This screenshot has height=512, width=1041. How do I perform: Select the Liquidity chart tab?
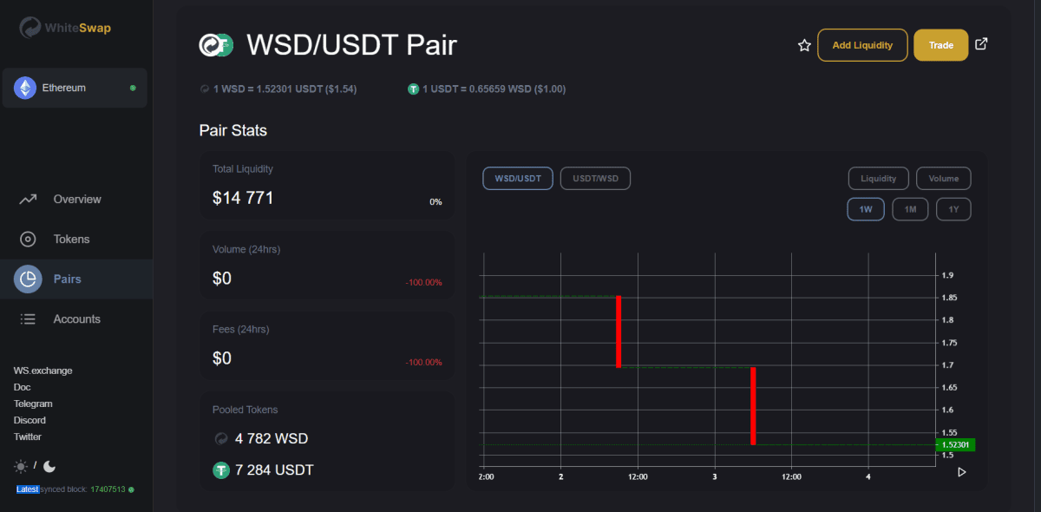tap(878, 178)
